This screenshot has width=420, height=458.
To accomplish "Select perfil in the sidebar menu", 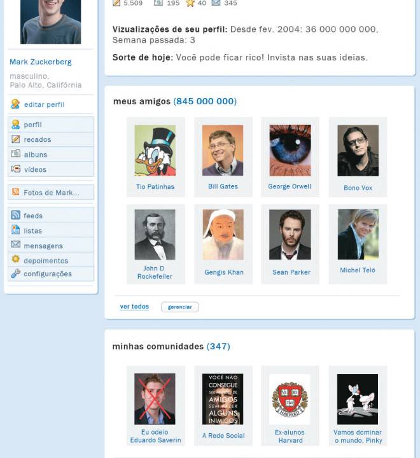I will [51, 125].
